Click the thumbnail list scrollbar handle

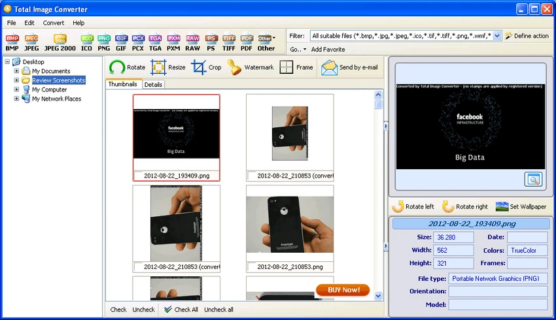click(x=378, y=104)
